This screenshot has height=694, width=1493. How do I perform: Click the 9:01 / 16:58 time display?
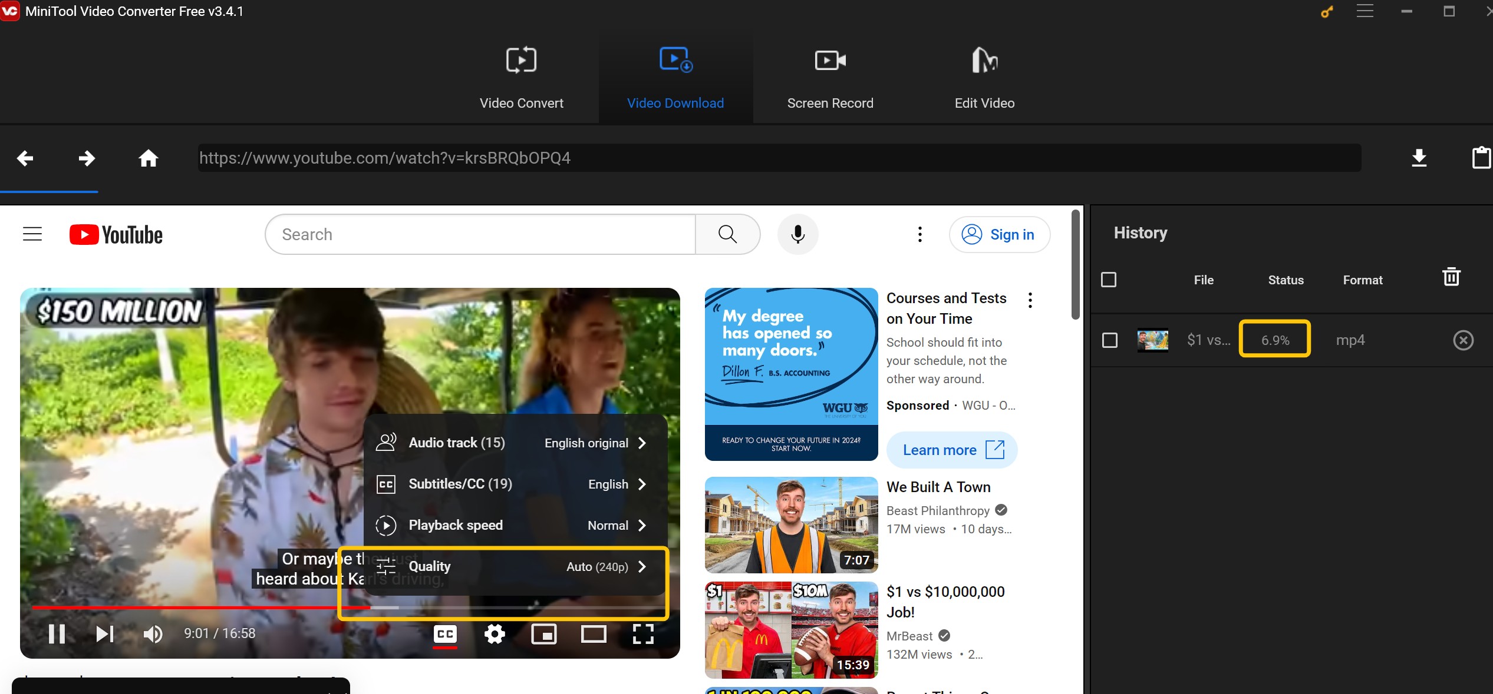pos(219,633)
